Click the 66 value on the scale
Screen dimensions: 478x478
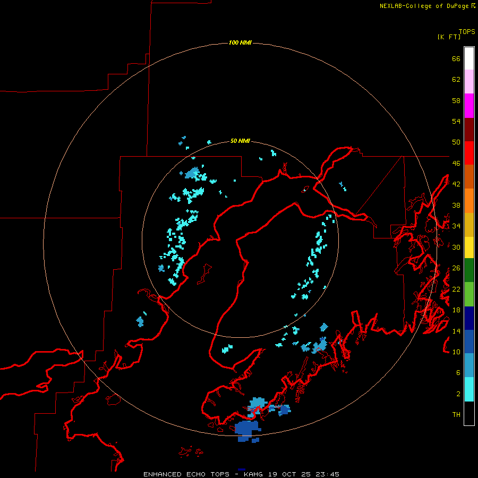pos(456,58)
